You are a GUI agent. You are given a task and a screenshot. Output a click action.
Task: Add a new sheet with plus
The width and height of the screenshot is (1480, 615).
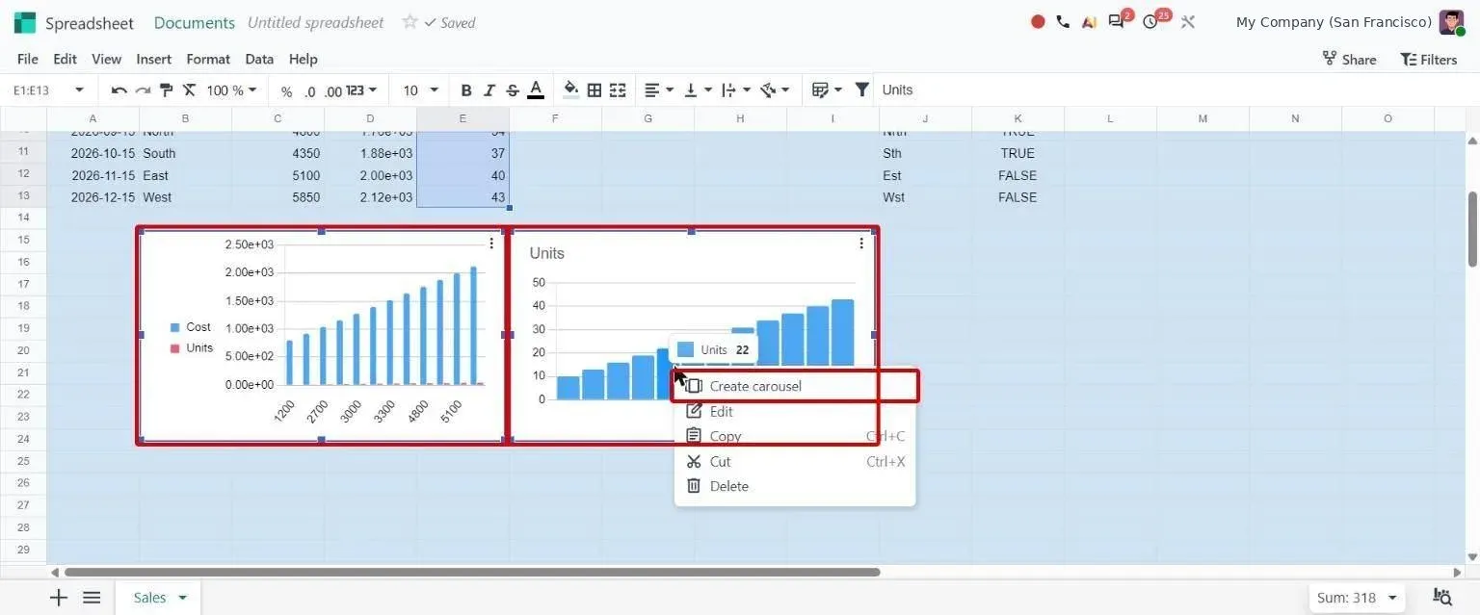[x=59, y=598]
